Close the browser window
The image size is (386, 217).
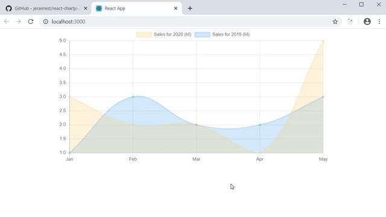coord(379,4)
